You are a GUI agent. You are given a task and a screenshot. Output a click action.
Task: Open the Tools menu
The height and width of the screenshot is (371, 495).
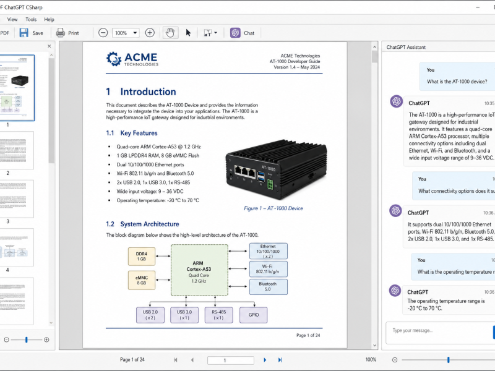coord(31,20)
